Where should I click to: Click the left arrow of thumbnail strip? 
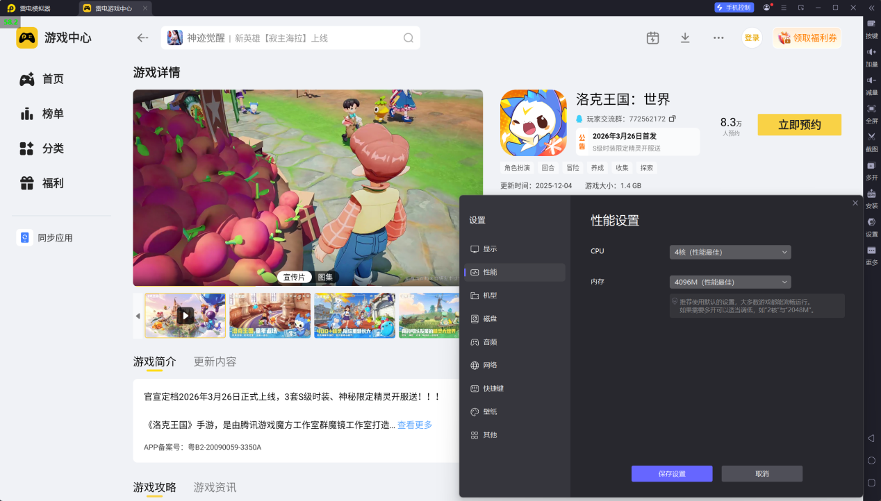pos(138,316)
